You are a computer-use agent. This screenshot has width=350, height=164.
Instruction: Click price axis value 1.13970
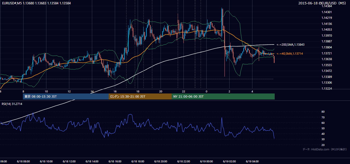[x=326, y=36]
